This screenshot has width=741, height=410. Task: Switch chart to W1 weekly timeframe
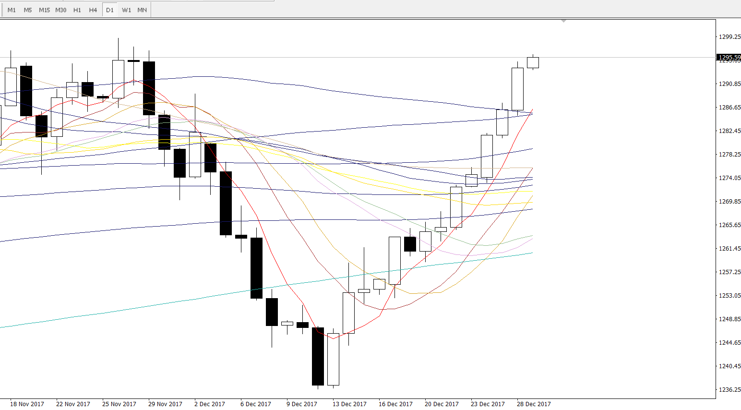[126, 10]
